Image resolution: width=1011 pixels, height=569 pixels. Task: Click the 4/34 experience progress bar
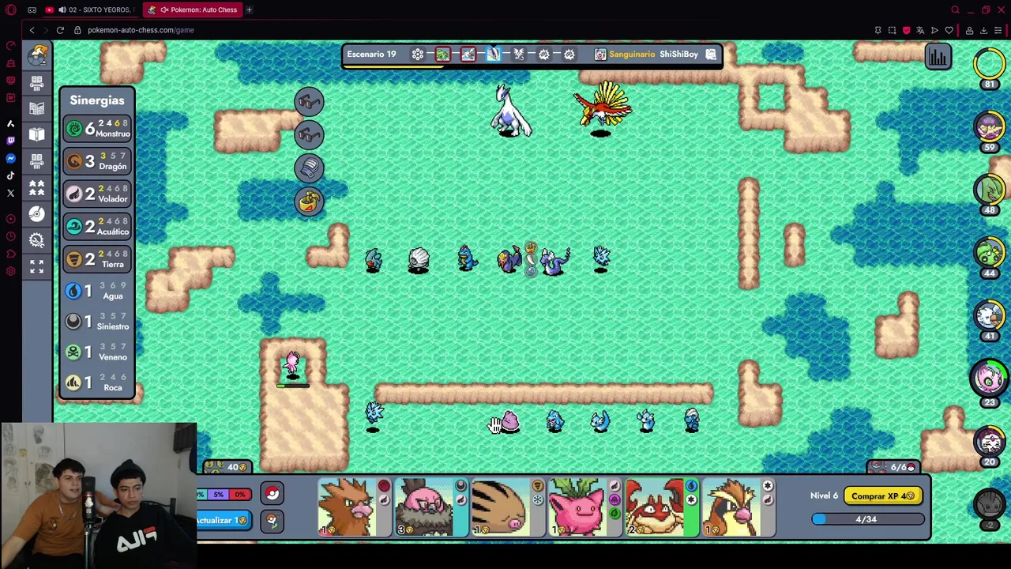[x=867, y=519]
